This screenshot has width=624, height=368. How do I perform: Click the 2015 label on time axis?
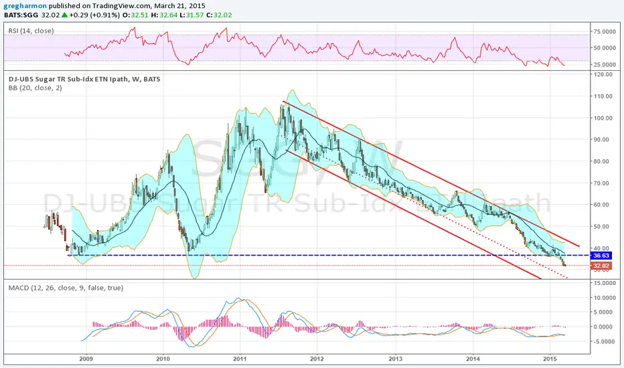point(550,359)
